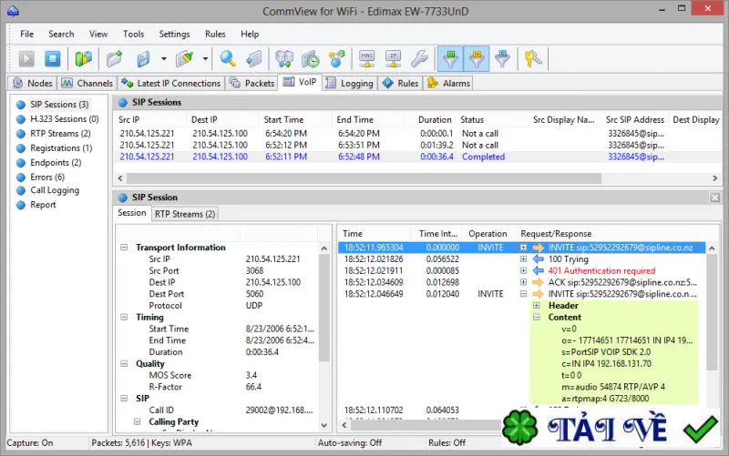Click the packet arrow icon beside Find

(x=254, y=59)
